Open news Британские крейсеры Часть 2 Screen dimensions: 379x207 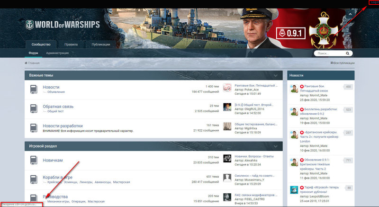point(319,137)
